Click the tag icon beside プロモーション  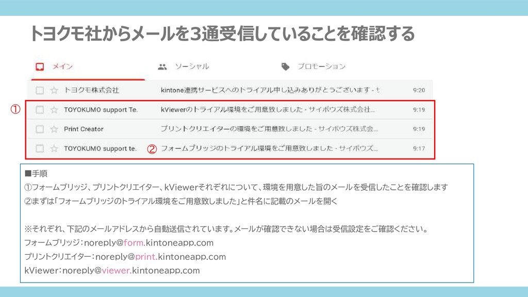click(x=285, y=67)
